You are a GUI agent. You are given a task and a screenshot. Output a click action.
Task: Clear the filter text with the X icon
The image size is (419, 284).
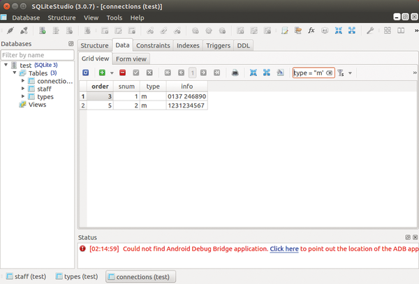pos(329,73)
